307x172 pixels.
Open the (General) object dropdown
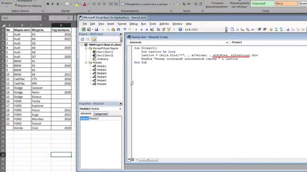(227, 43)
